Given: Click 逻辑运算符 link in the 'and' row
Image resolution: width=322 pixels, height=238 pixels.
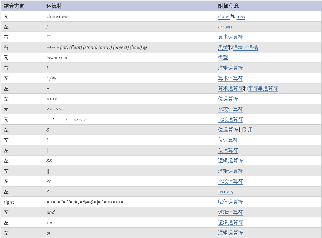Looking at the screenshot, I should (x=230, y=212).
